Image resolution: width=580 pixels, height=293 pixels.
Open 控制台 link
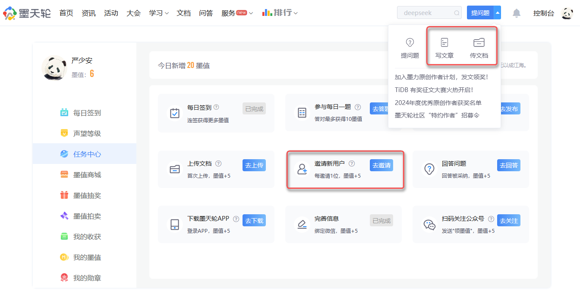(x=544, y=13)
